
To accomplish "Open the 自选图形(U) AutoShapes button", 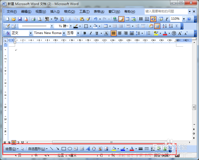I will pyautogui.click(x=38, y=149).
